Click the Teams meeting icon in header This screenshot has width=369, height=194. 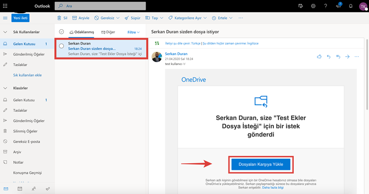coord(301,6)
